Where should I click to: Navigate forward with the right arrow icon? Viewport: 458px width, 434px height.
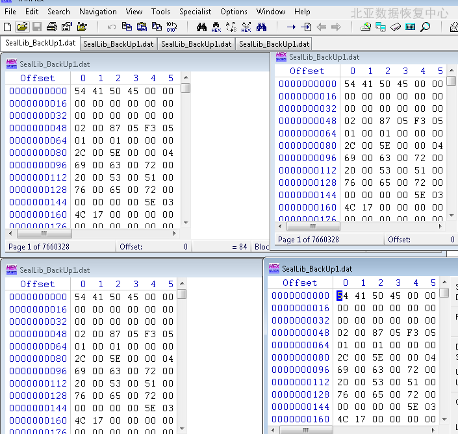click(x=337, y=27)
